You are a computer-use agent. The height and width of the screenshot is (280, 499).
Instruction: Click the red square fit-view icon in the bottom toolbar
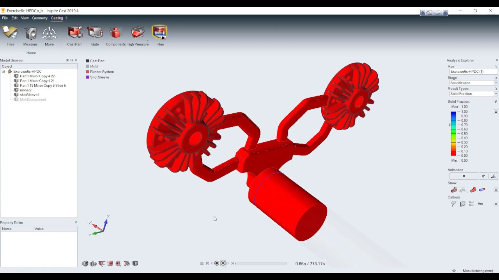(110, 264)
